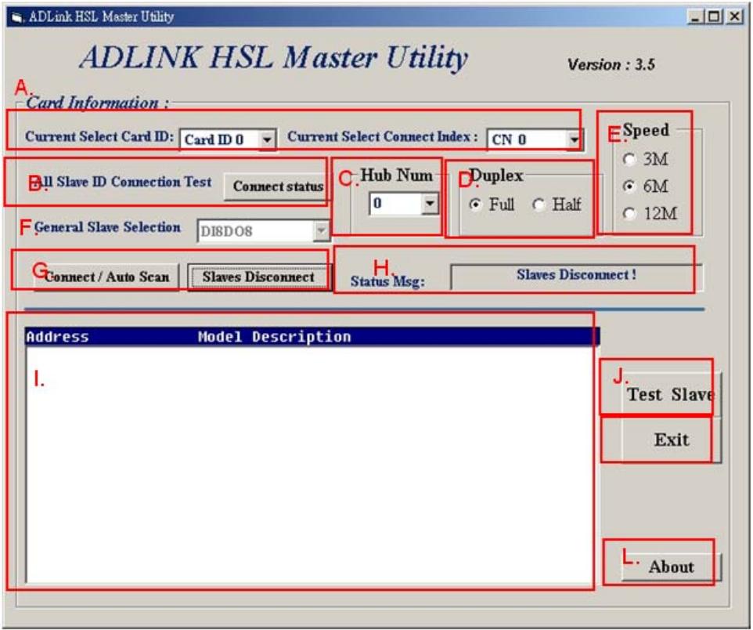Screen dimensions: 753x630
Task: Expand the General Slave Selection DI8DO8 combo
Action: pos(321,231)
